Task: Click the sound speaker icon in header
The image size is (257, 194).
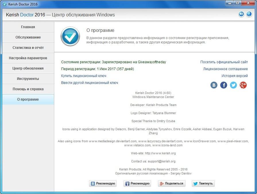Action: point(241,14)
